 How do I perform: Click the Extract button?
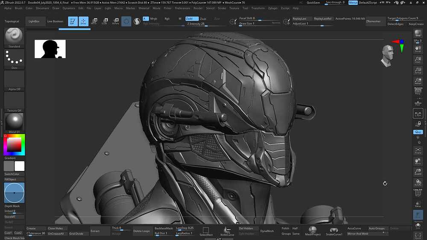click(99, 231)
